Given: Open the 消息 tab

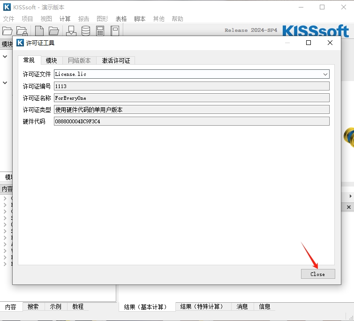Looking at the screenshot, I should click(x=242, y=306).
